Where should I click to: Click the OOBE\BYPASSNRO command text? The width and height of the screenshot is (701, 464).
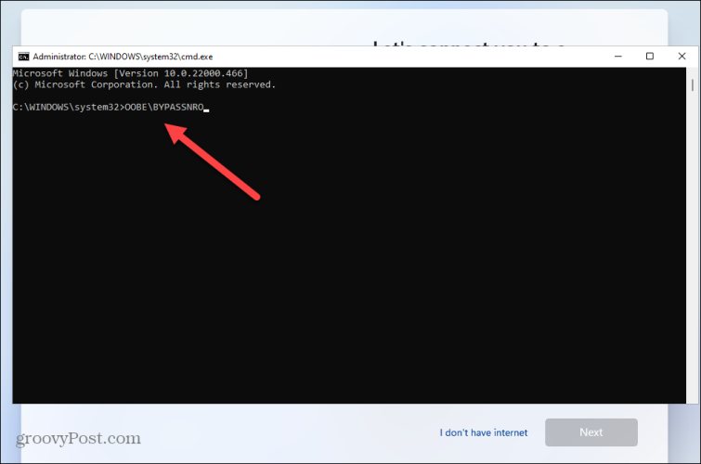164,108
